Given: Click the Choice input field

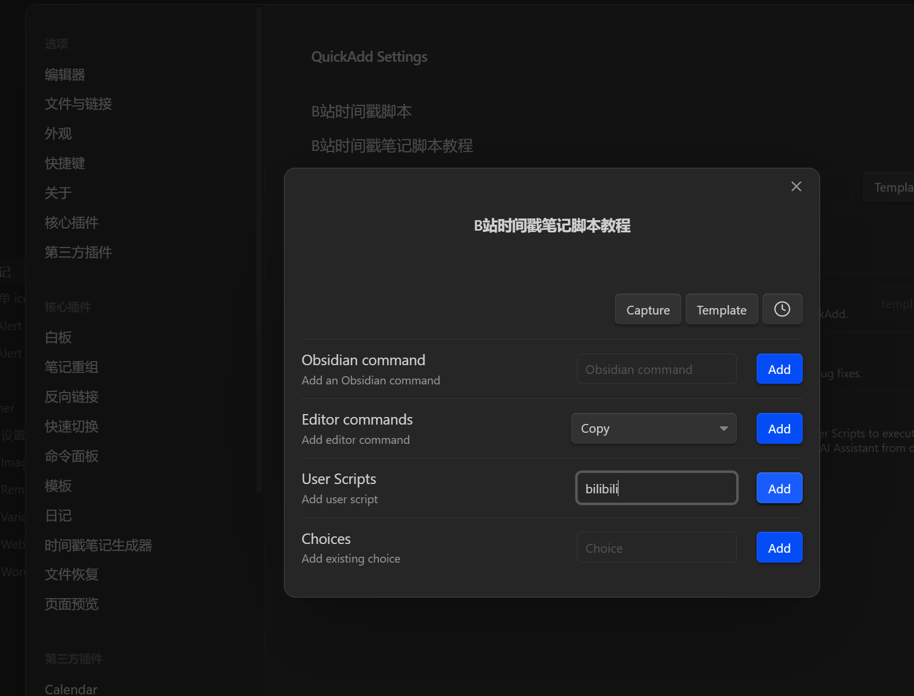Looking at the screenshot, I should (x=656, y=548).
